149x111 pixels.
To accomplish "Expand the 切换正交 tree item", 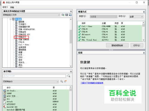I will pos(16,37).
